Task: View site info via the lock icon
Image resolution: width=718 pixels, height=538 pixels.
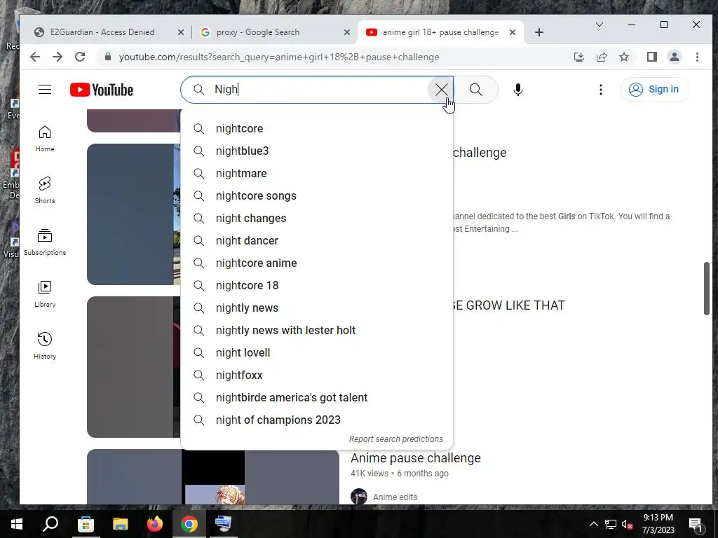Action: 107,57
